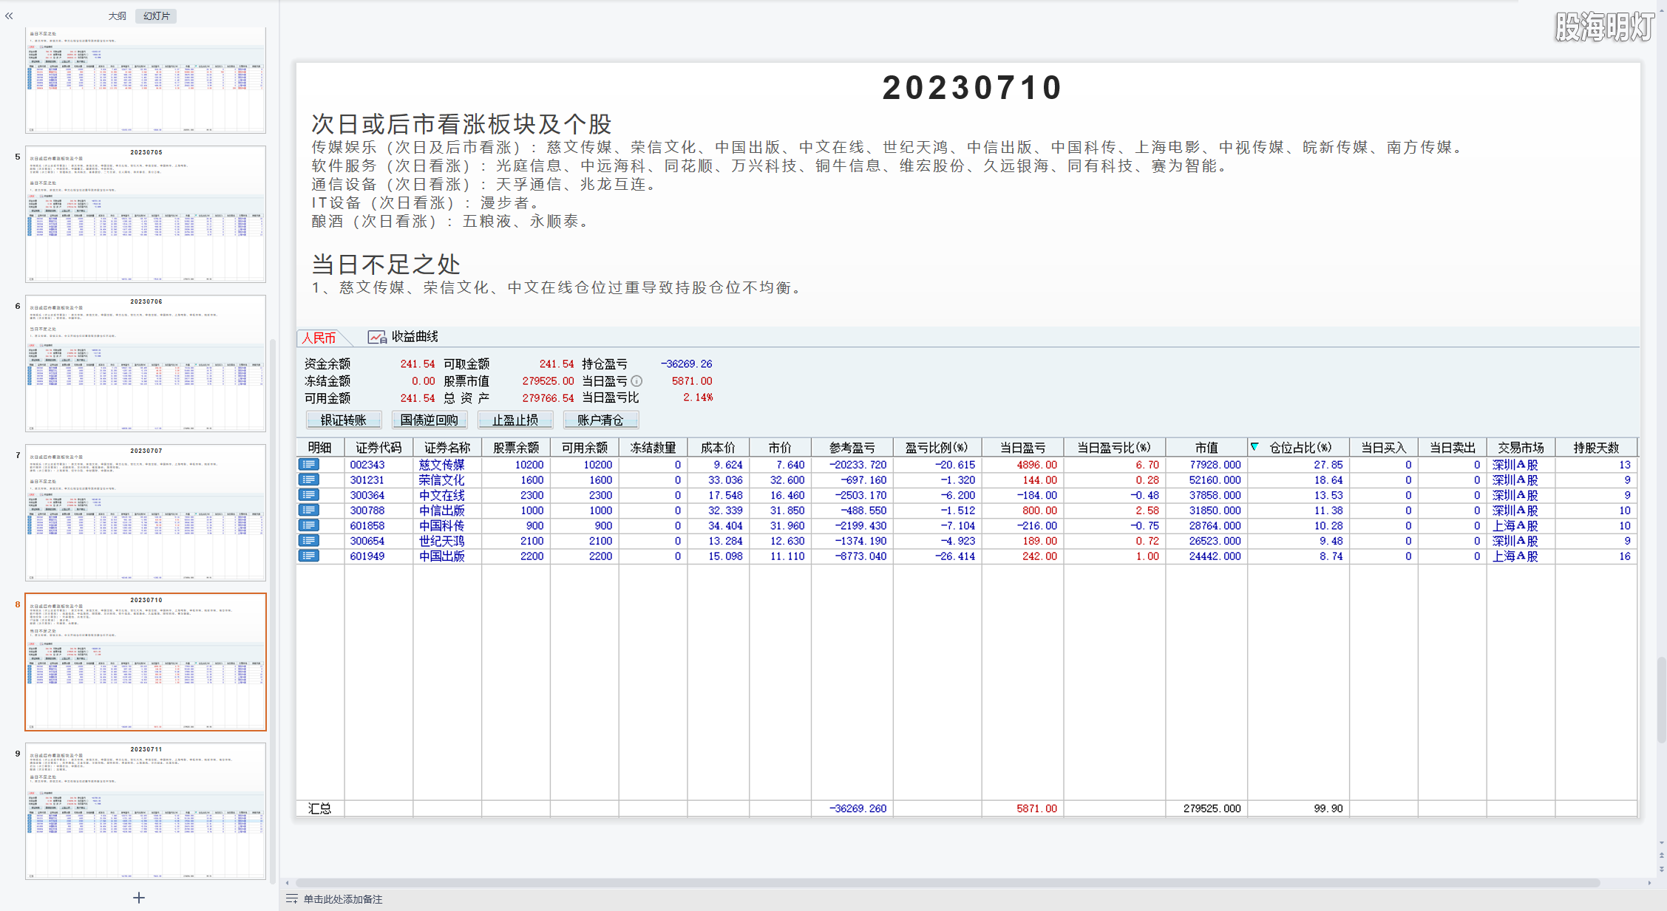Open slide 7 thumbnail dated 20230707
The image size is (1667, 911).
pyautogui.click(x=146, y=513)
